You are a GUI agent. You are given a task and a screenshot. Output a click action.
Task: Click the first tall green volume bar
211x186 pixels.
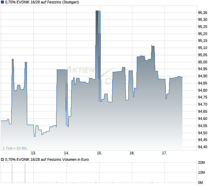coord(12,173)
